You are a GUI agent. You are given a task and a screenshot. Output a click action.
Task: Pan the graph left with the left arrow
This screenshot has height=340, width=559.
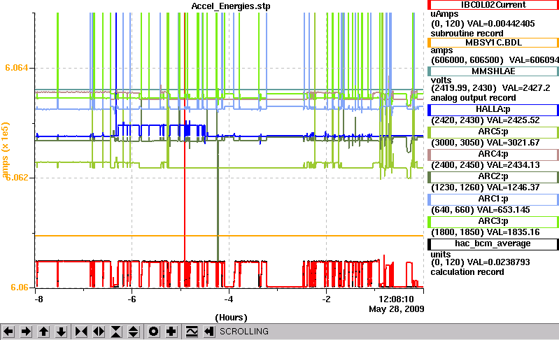[x=8, y=332]
